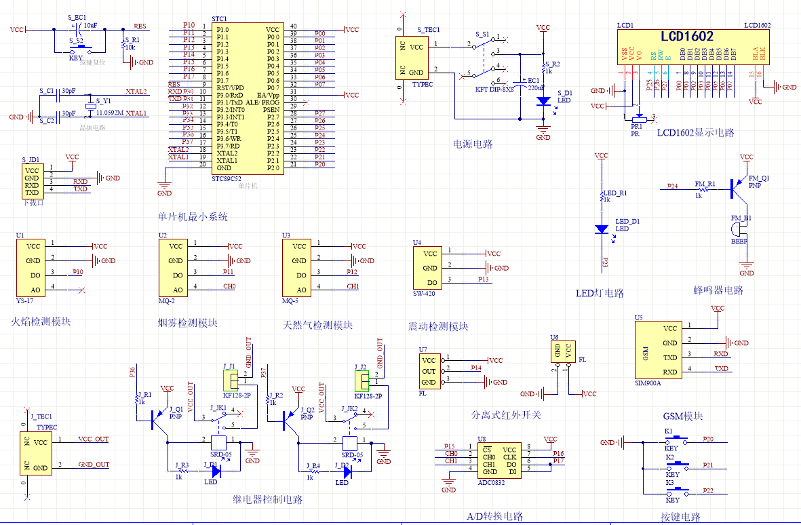Click the J_J2 KF128-2P green terminal
Viewport: 801px width, 525px height.
[362, 381]
